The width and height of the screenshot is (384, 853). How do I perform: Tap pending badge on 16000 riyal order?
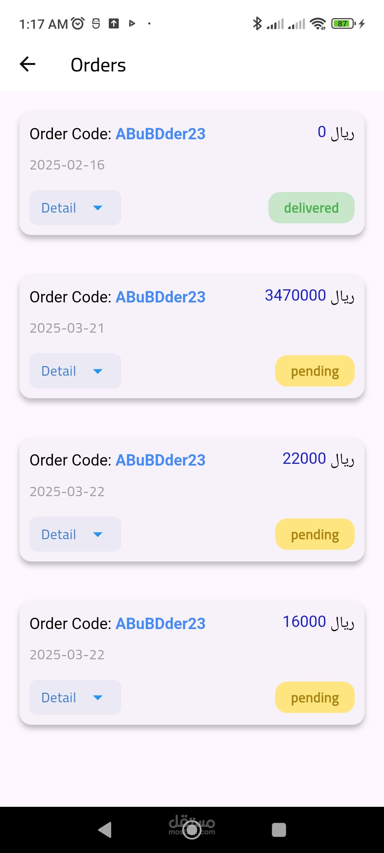point(315,697)
